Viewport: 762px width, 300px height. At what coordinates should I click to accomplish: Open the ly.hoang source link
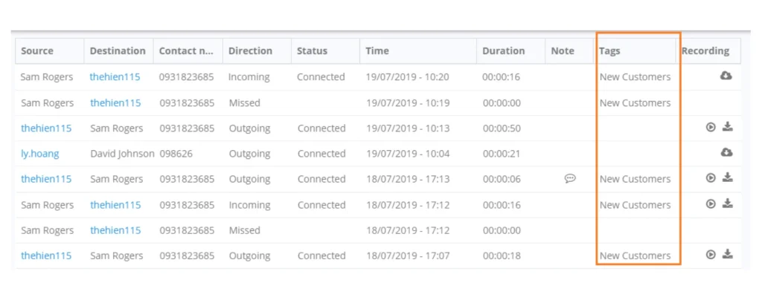click(x=40, y=154)
